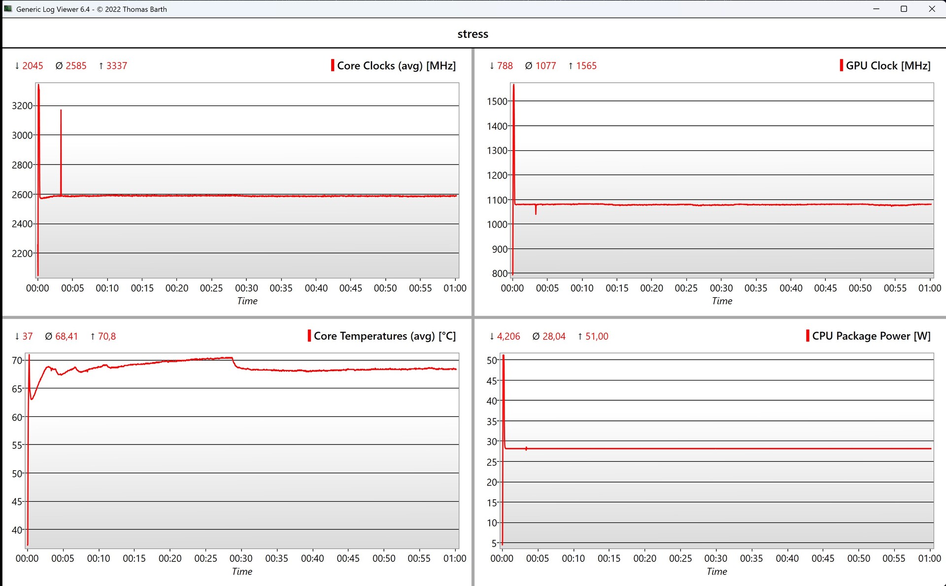946x586 pixels.
Task: Click red swatch beside Core Temperatures legend
Action: [309, 336]
